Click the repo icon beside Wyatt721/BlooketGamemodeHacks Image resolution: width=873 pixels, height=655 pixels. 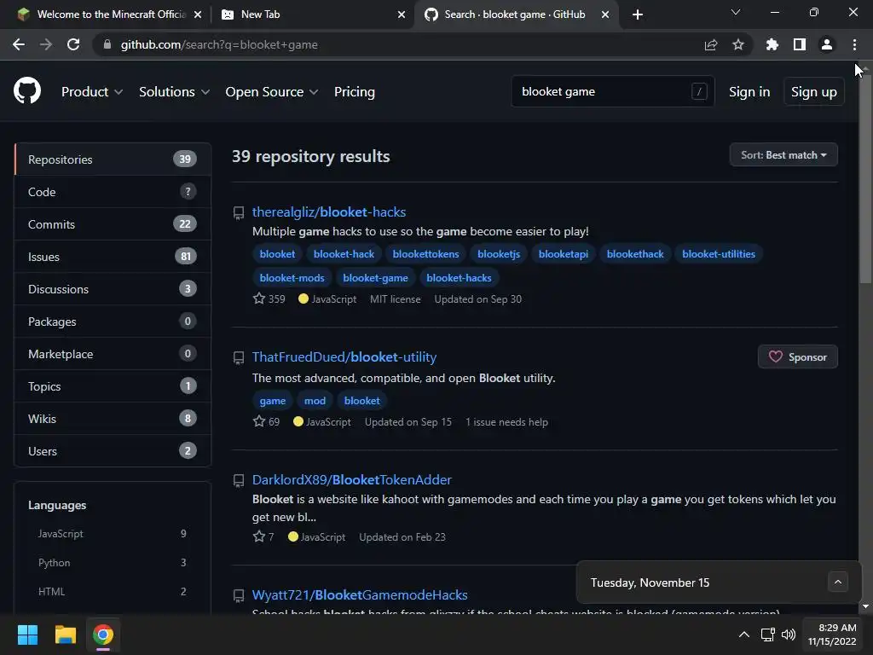click(239, 596)
